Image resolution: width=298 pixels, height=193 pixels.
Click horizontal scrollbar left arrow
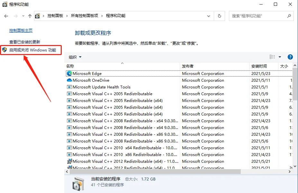tap(67, 171)
